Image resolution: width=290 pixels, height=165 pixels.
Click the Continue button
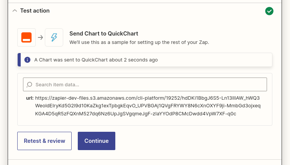[97, 141]
